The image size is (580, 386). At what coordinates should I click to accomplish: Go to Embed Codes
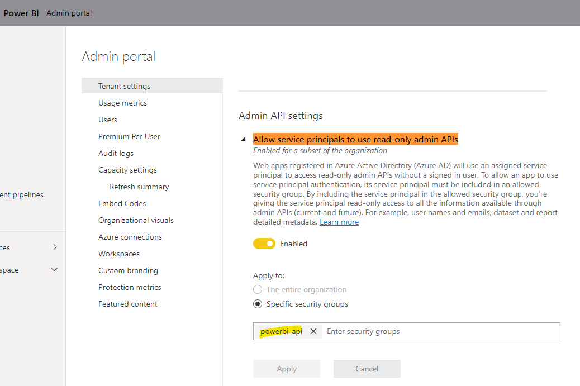[122, 203]
